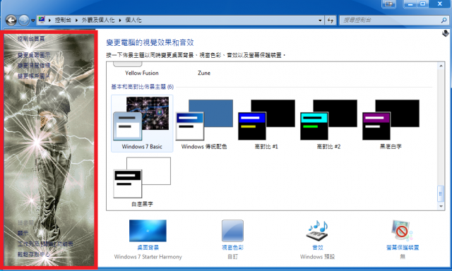The width and height of the screenshot is (452, 271).
Task: Go back with the Back arrow button
Action: 11,20
